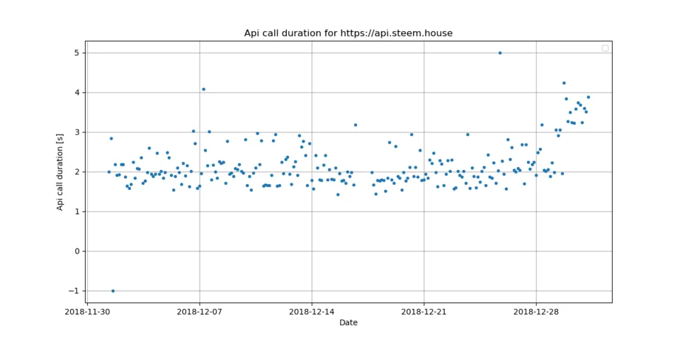The image size is (680, 340).
Task: Click the chart title mentioning api.steem.house
Action: pyautogui.click(x=348, y=33)
